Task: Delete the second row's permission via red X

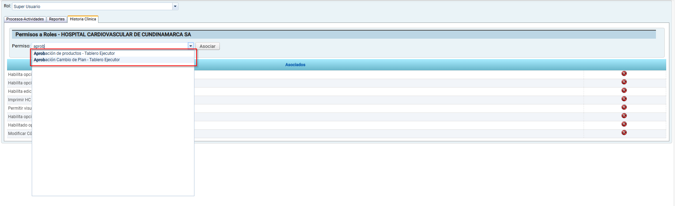Action: click(x=624, y=82)
